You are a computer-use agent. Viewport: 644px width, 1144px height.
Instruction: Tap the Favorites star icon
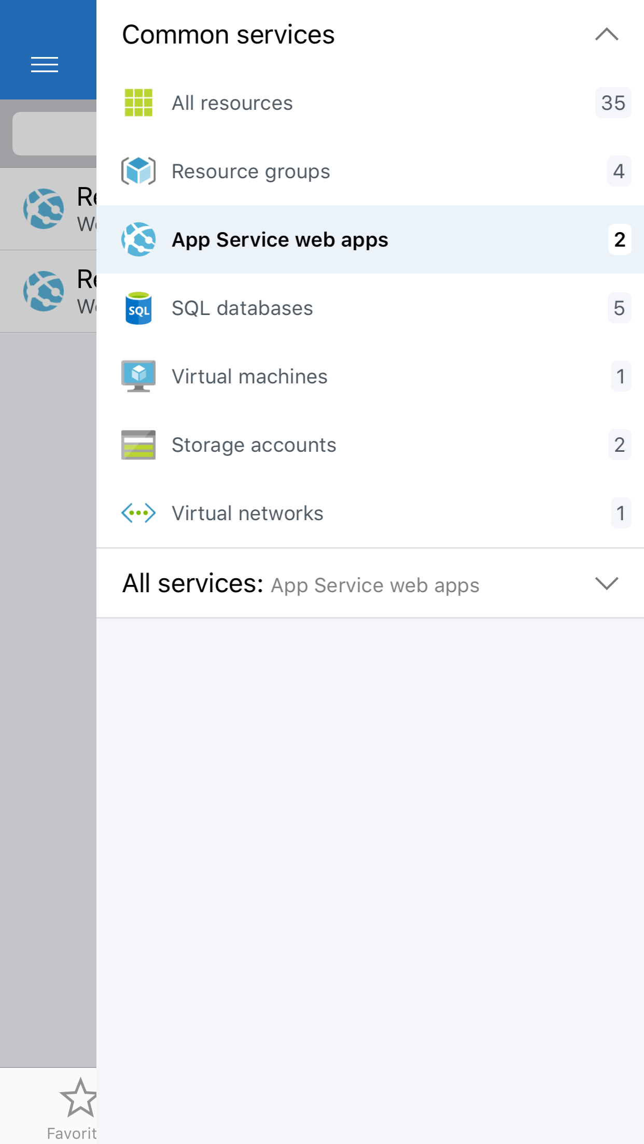pos(78,1097)
